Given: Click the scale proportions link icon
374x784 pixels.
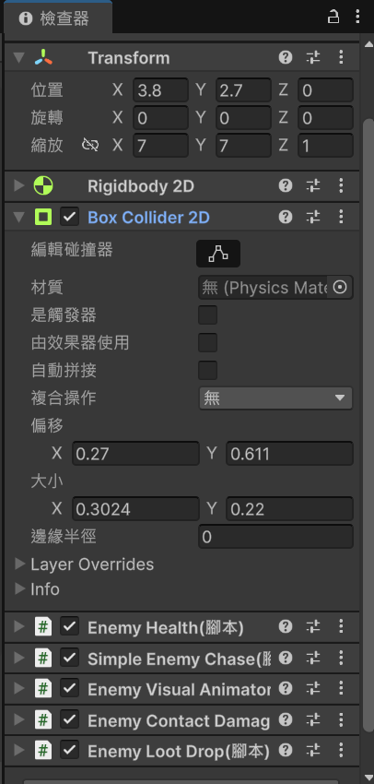Looking at the screenshot, I should pyautogui.click(x=90, y=146).
